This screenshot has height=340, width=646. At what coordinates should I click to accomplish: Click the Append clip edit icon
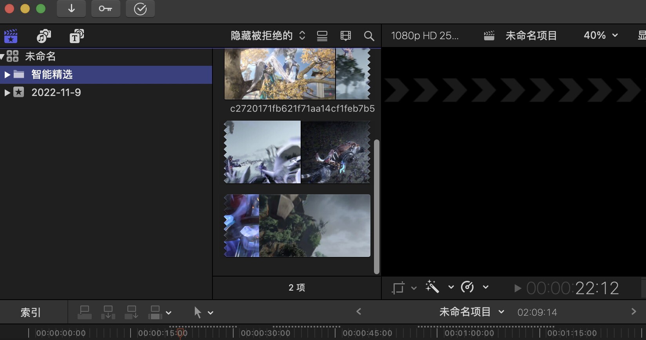(x=131, y=313)
